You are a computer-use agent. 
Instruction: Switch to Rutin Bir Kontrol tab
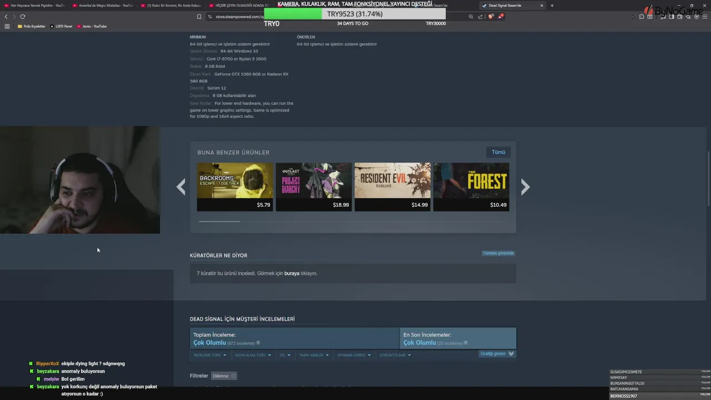click(x=172, y=6)
